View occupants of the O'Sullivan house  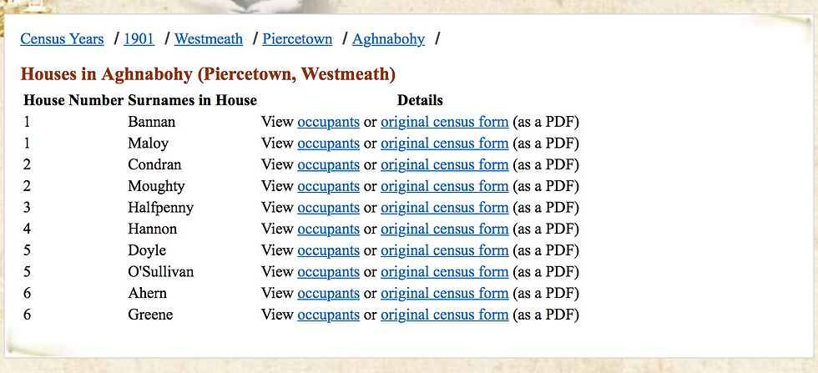(328, 272)
